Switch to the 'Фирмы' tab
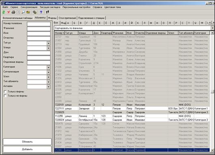 [x=52, y=18]
